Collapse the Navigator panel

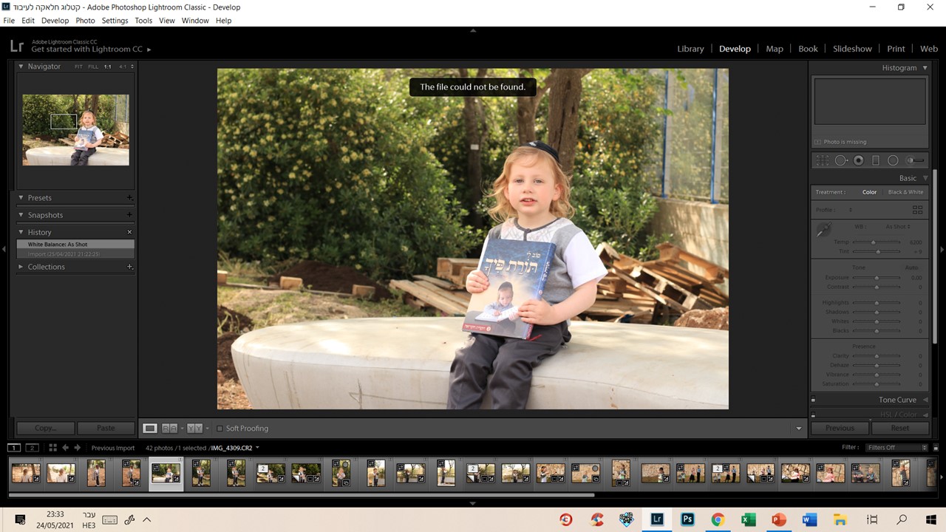coord(21,66)
